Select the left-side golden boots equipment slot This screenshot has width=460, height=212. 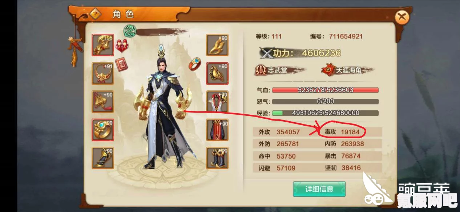tap(102, 158)
